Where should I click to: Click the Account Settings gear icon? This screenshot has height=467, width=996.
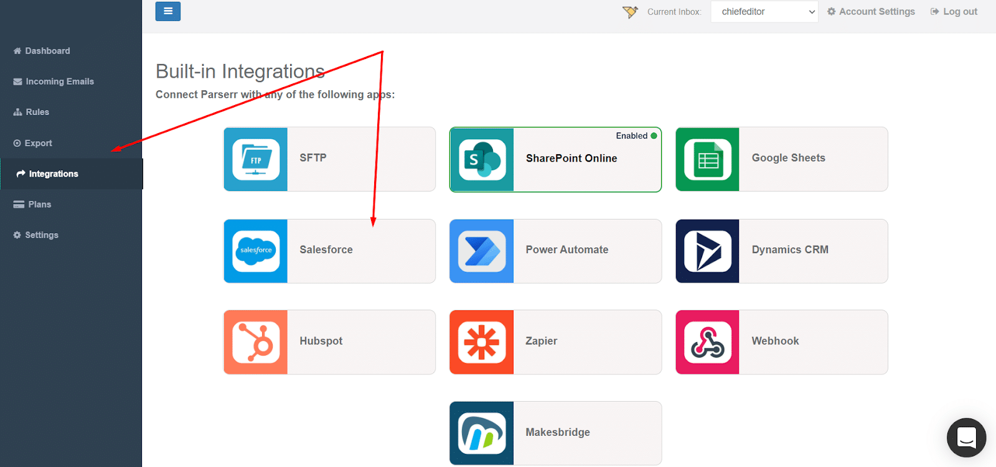pyautogui.click(x=831, y=11)
